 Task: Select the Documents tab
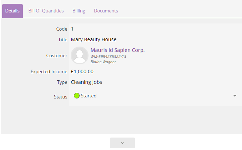tap(106, 11)
